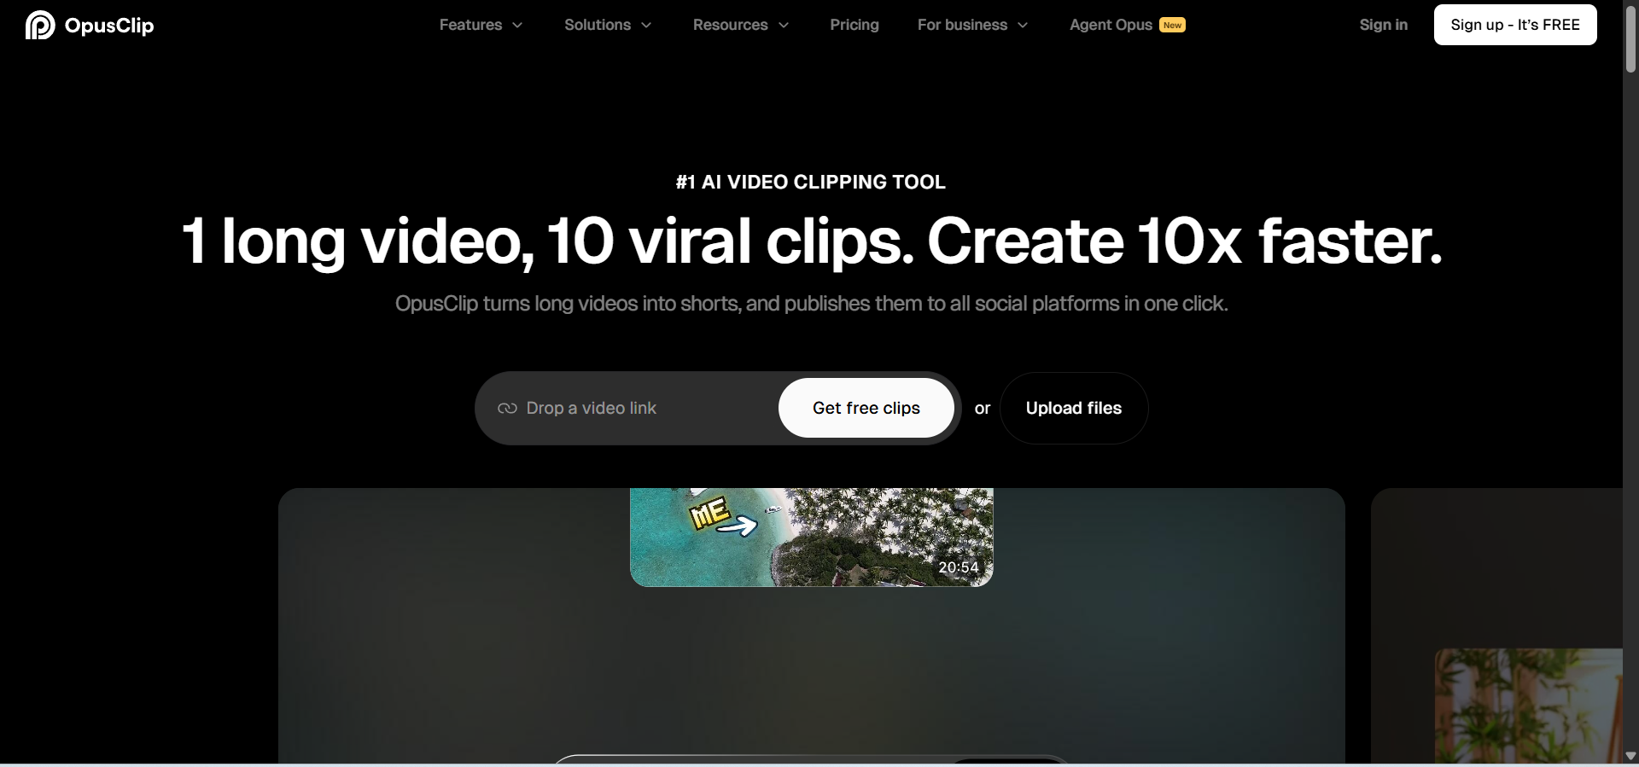Click the scrollbar down arrow
This screenshot has height=767, width=1639.
(1630, 757)
